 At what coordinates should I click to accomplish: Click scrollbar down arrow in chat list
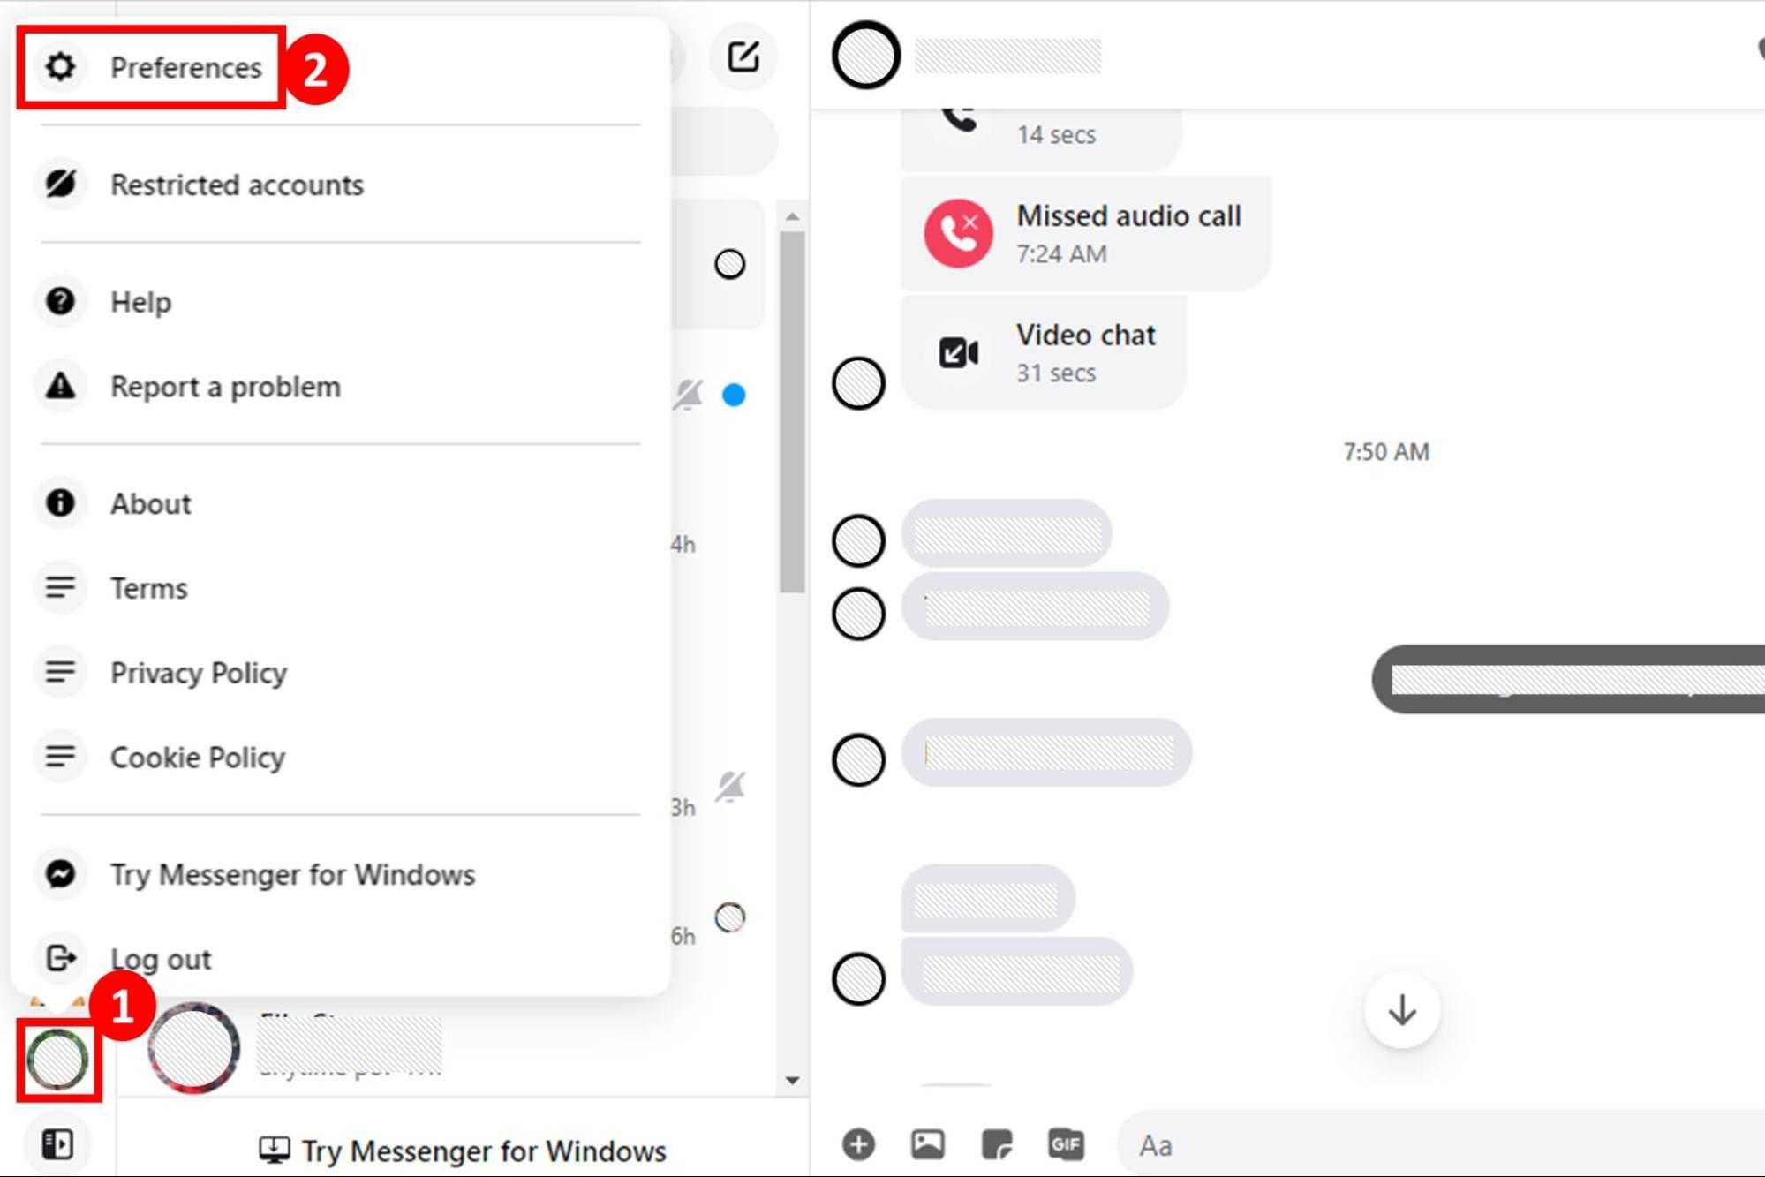(792, 1080)
